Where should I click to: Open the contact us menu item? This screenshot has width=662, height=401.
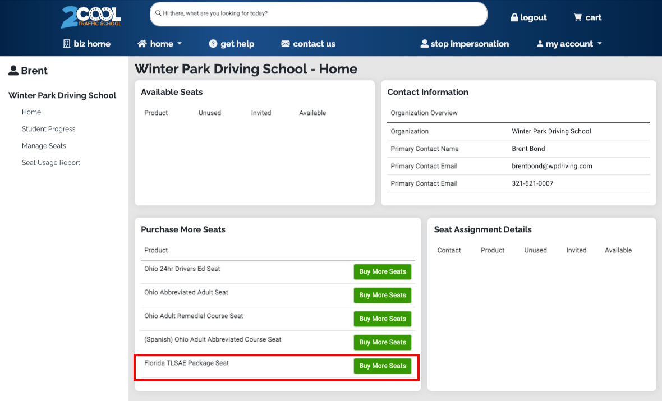point(308,44)
